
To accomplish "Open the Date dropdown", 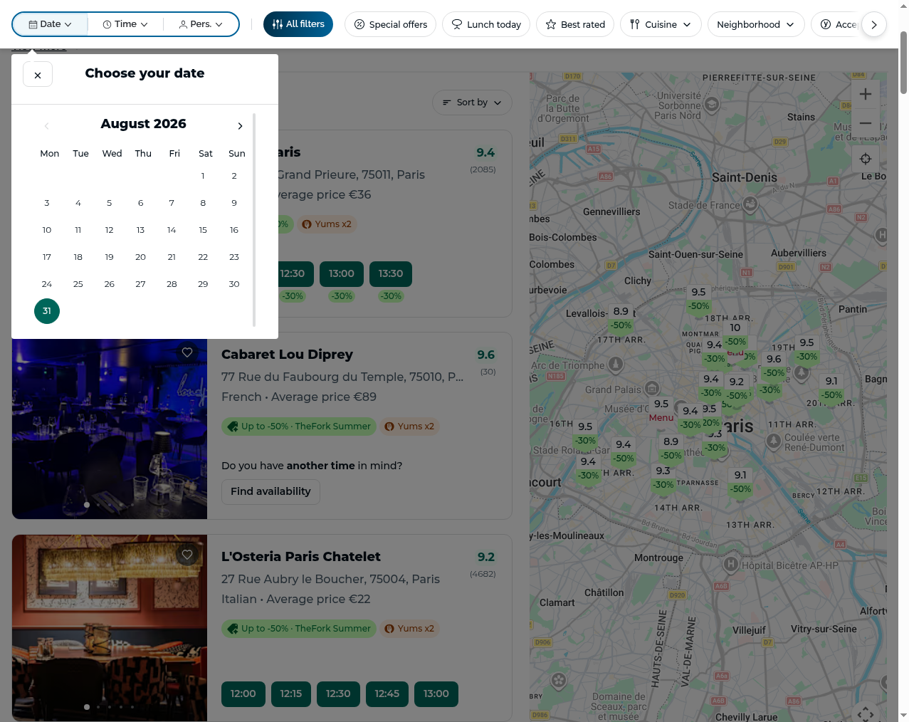I will (x=51, y=24).
